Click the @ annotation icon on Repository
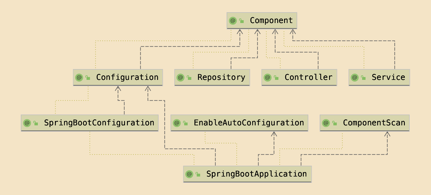 tap(180, 78)
